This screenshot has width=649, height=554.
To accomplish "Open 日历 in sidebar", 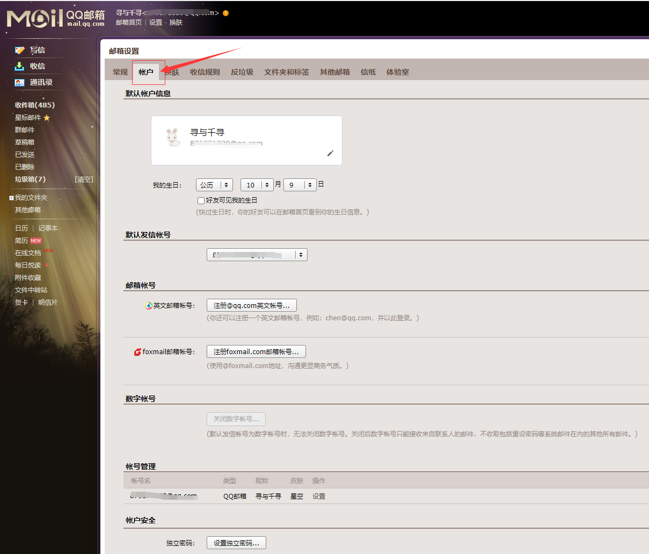I will [x=21, y=228].
